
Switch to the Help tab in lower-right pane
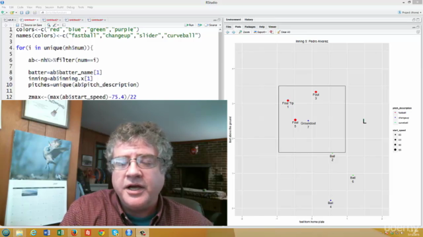262,27
